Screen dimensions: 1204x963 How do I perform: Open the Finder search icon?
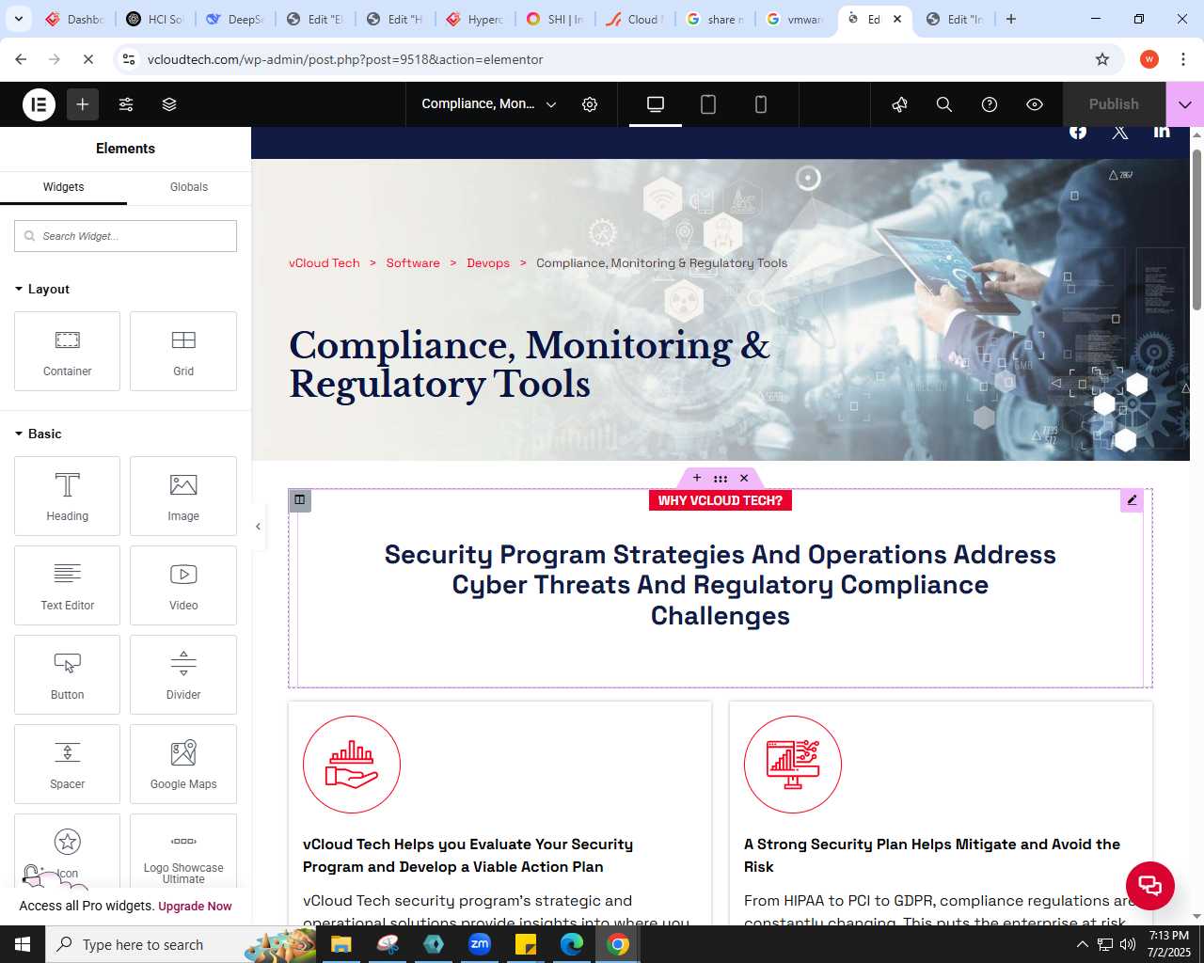[944, 104]
